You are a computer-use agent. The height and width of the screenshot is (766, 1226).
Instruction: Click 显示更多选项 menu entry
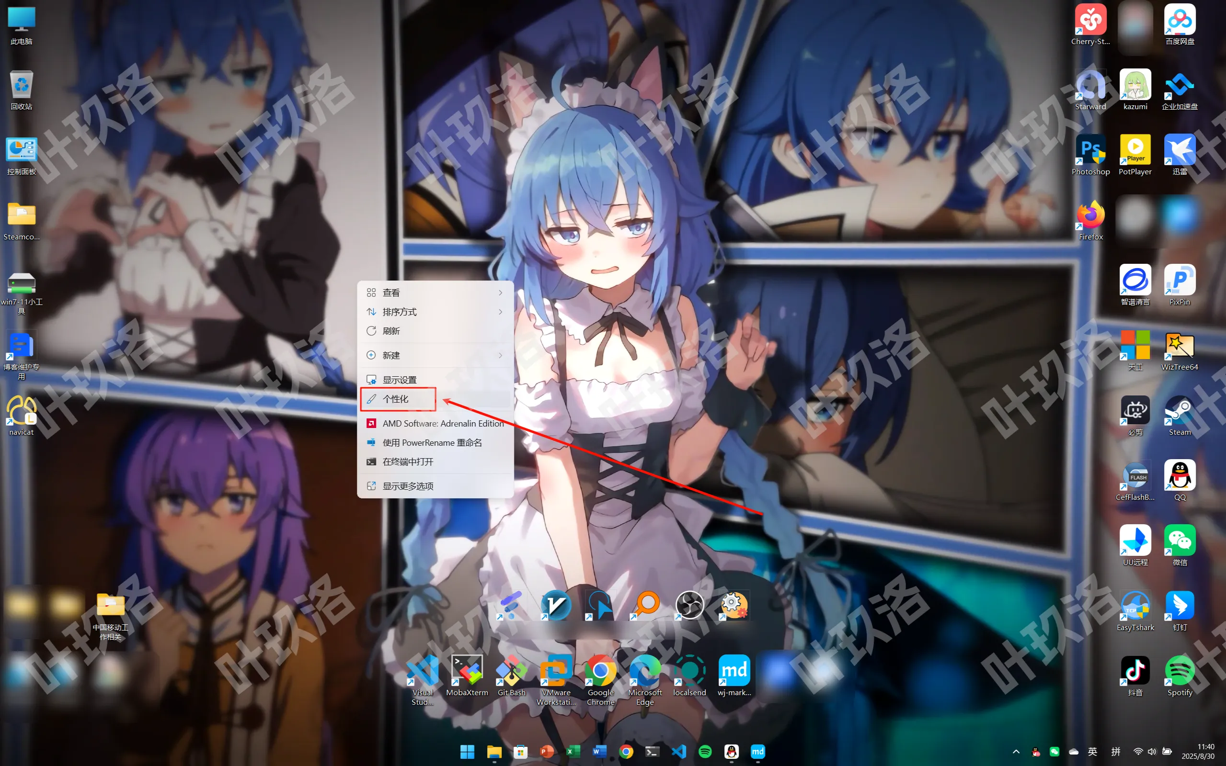pyautogui.click(x=435, y=486)
